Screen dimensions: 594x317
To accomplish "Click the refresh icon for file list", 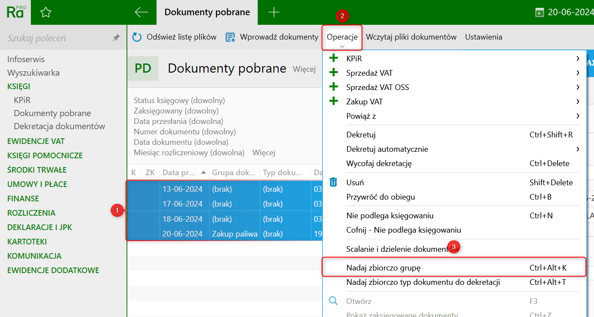I will 137,37.
